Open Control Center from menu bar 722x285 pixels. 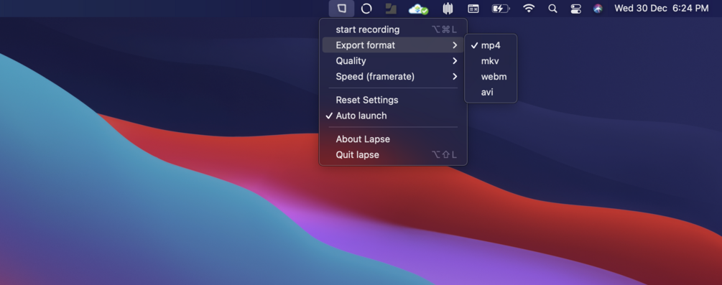(x=575, y=9)
